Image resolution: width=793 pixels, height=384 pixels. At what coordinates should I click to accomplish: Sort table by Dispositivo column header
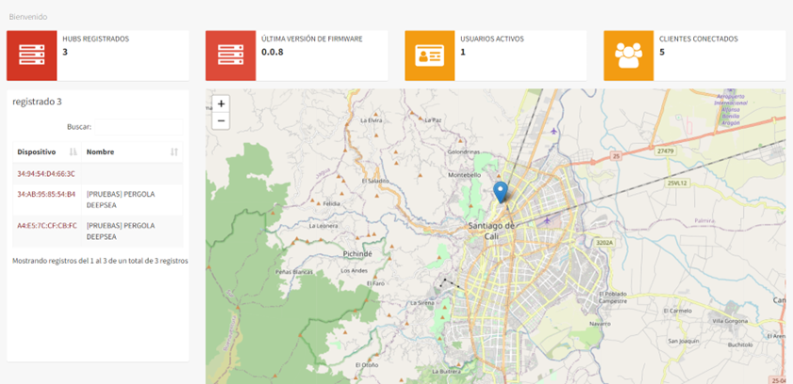37,152
